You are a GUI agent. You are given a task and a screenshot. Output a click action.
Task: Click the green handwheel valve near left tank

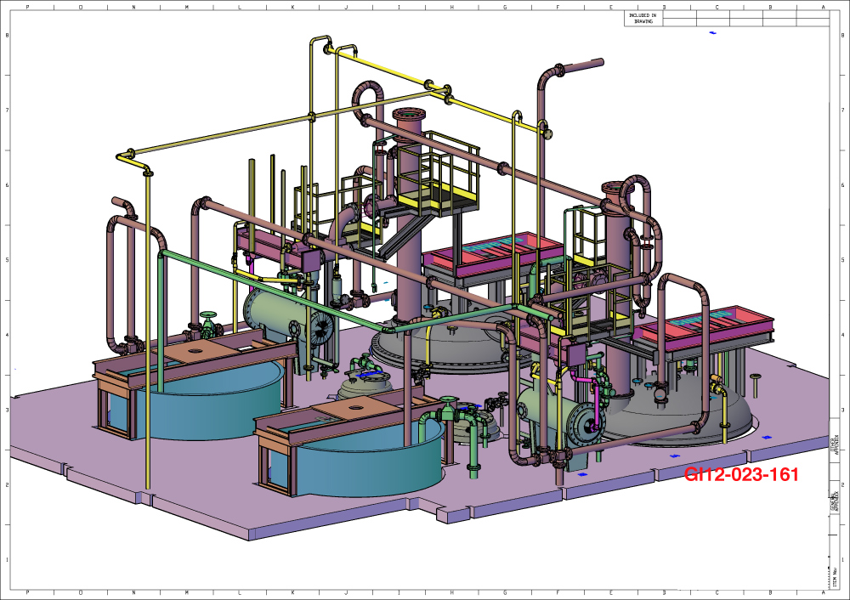[x=208, y=322]
